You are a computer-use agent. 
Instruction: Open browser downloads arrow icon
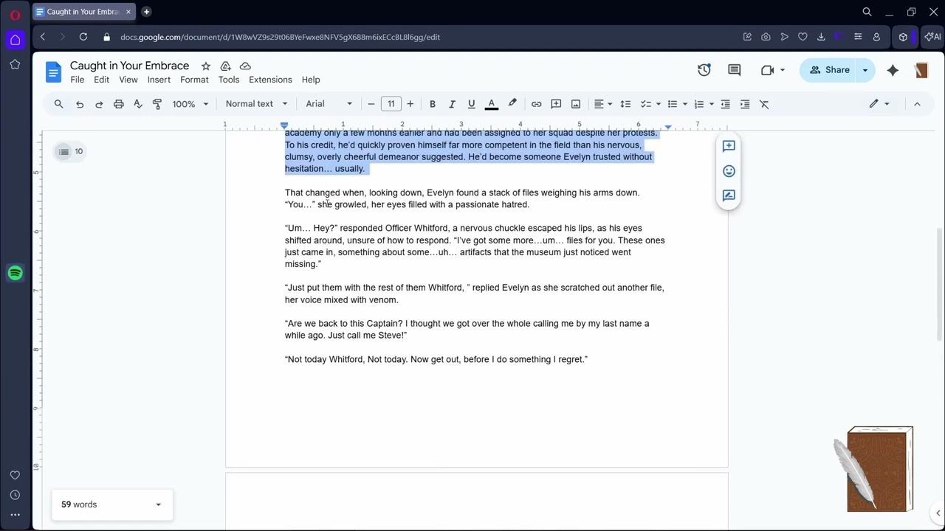(x=821, y=37)
